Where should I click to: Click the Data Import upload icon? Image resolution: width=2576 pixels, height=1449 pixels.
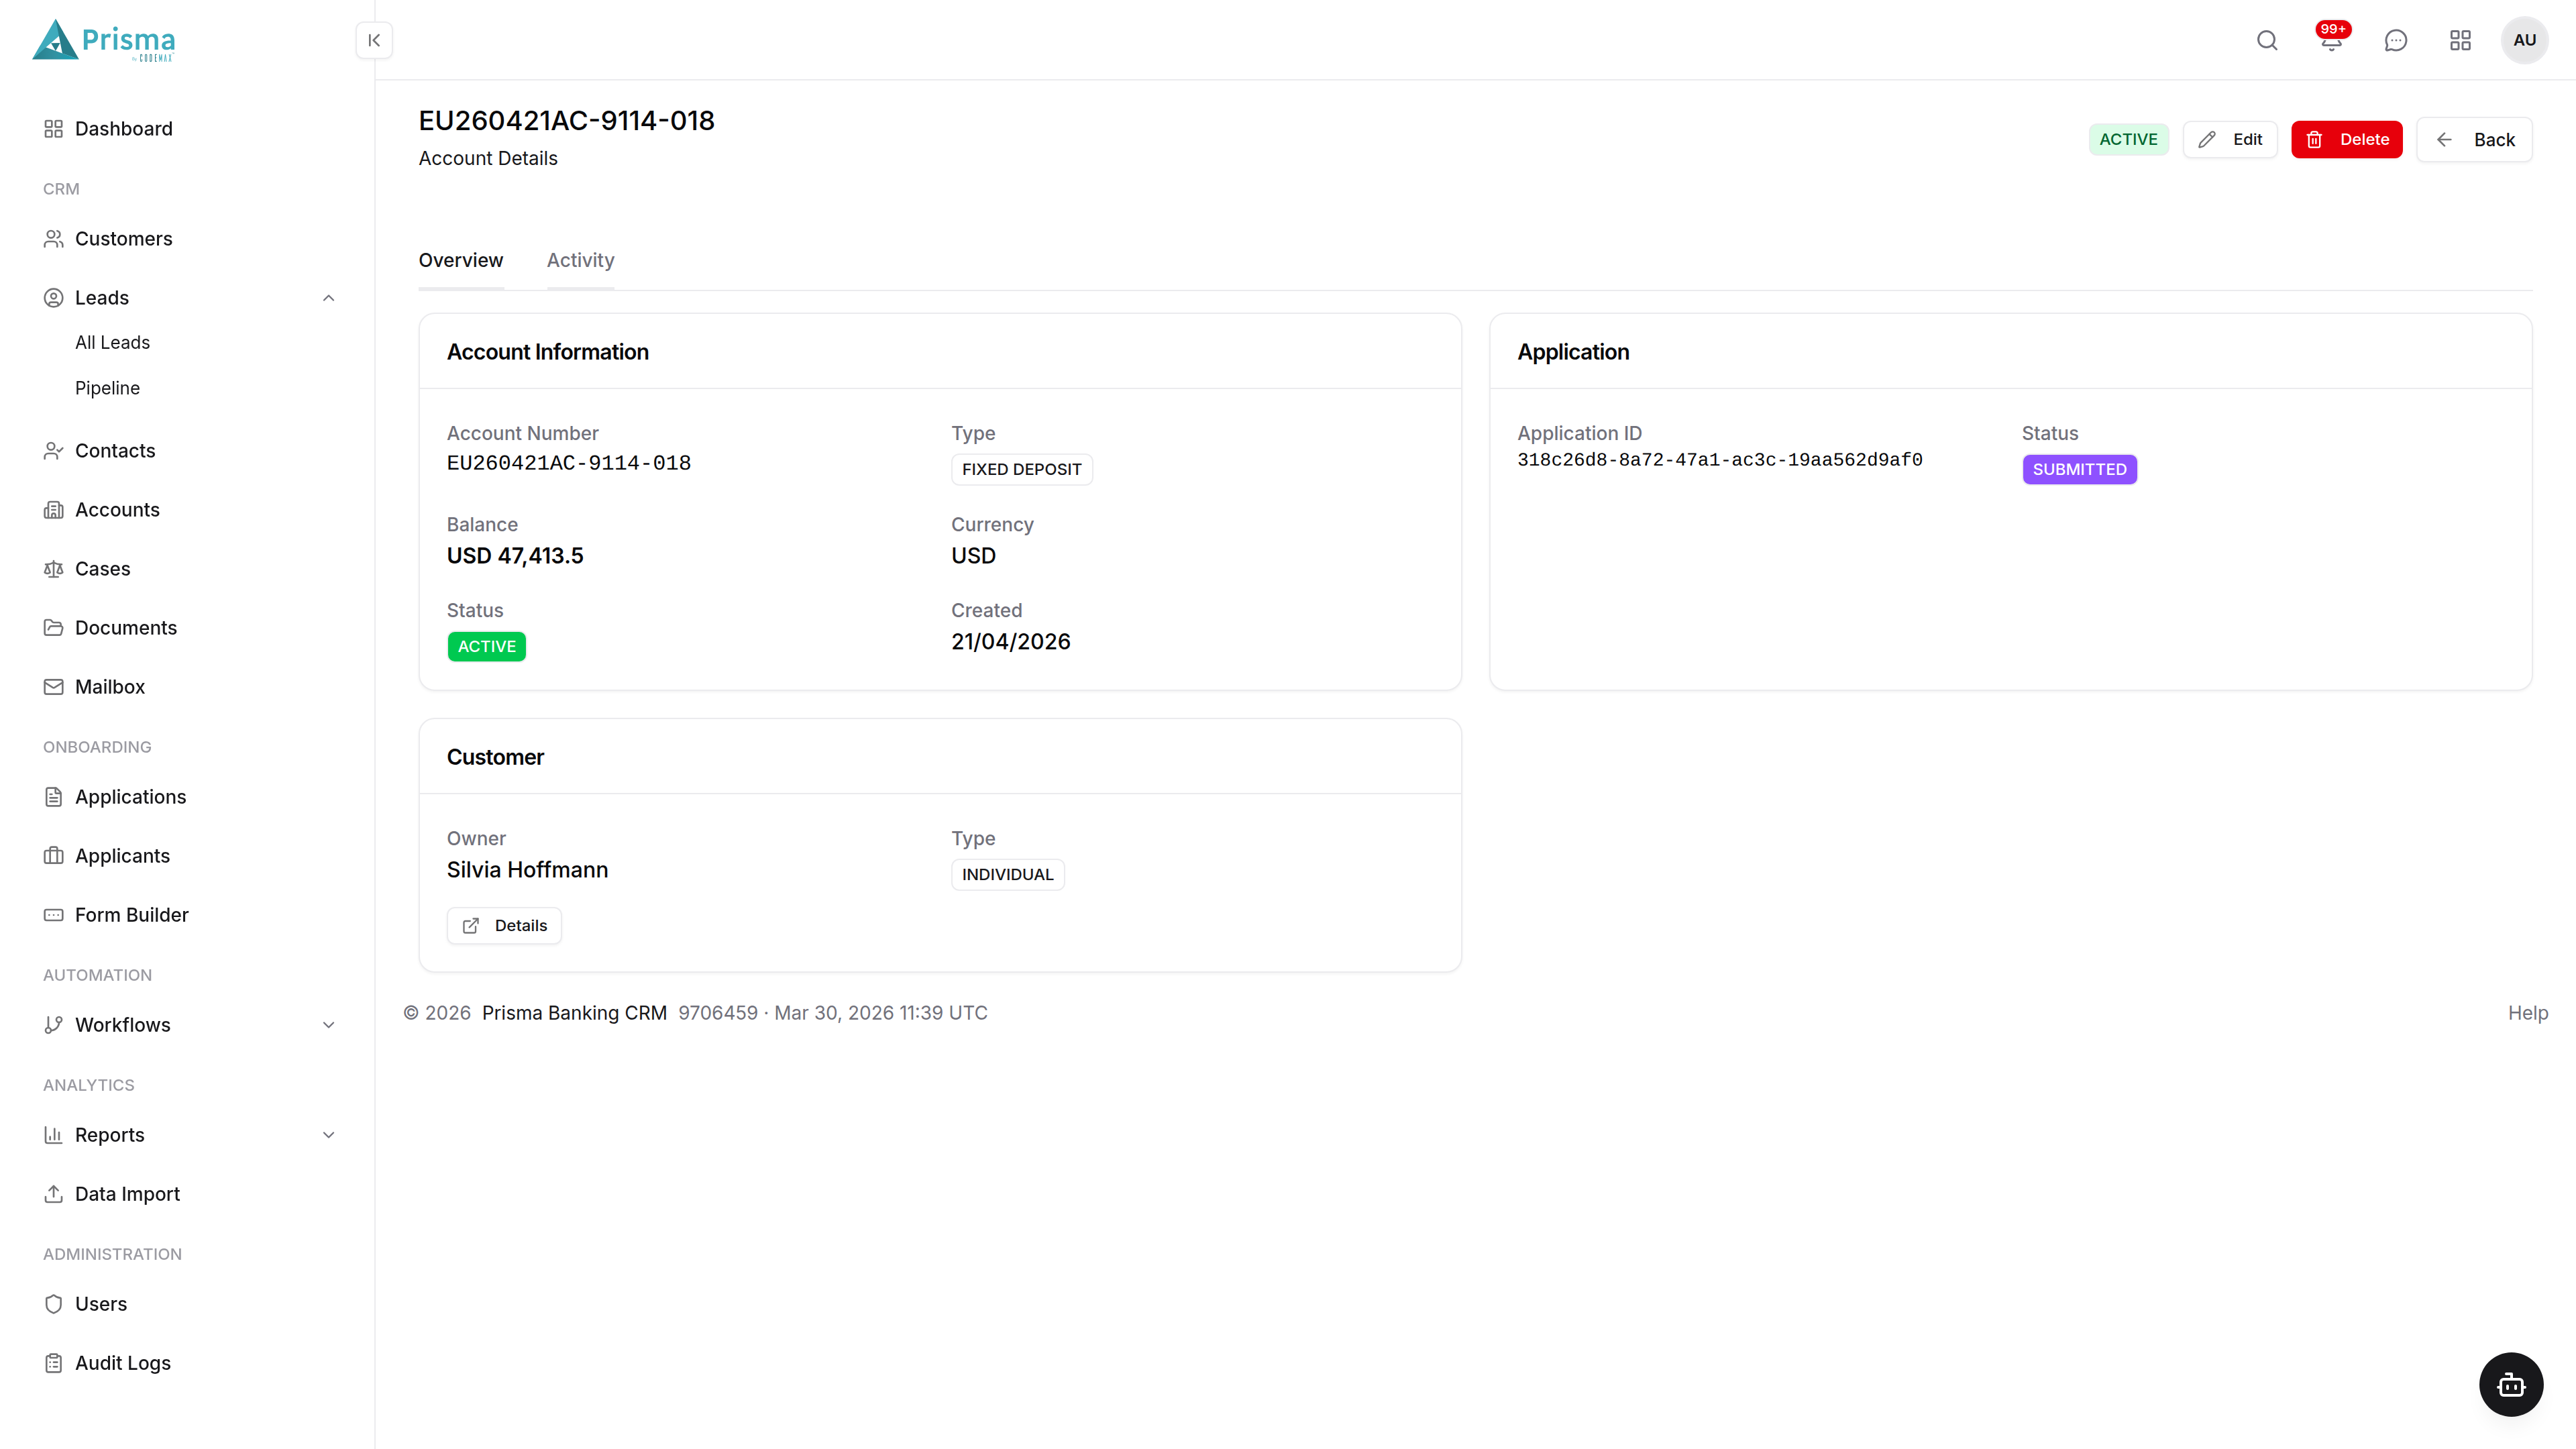click(x=54, y=1194)
